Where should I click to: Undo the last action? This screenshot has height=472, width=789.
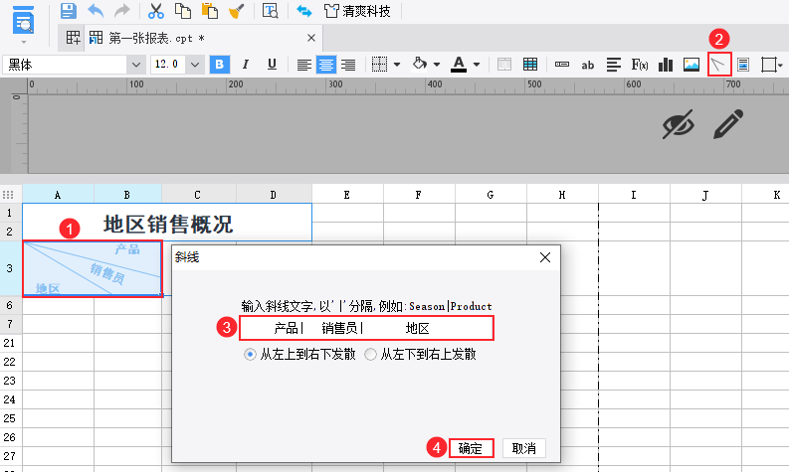[96, 11]
